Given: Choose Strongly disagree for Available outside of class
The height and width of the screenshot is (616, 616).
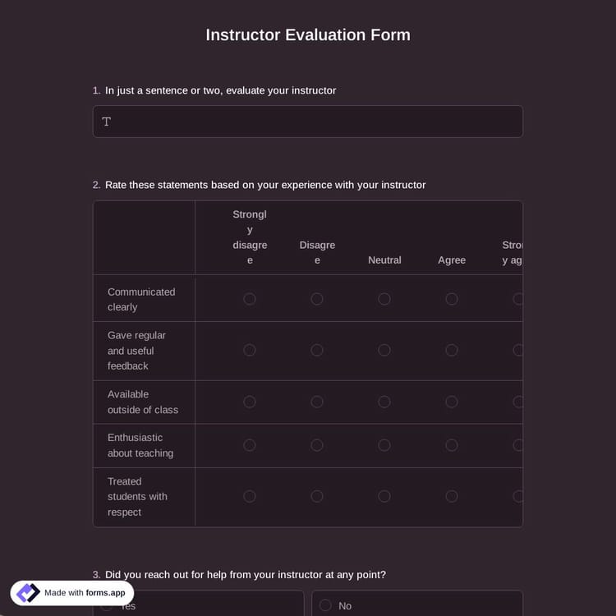Looking at the screenshot, I should pyautogui.click(x=250, y=402).
